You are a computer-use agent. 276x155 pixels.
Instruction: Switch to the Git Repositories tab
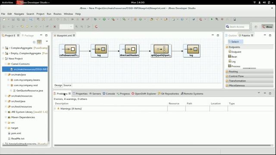pyautogui.click(x=168, y=94)
